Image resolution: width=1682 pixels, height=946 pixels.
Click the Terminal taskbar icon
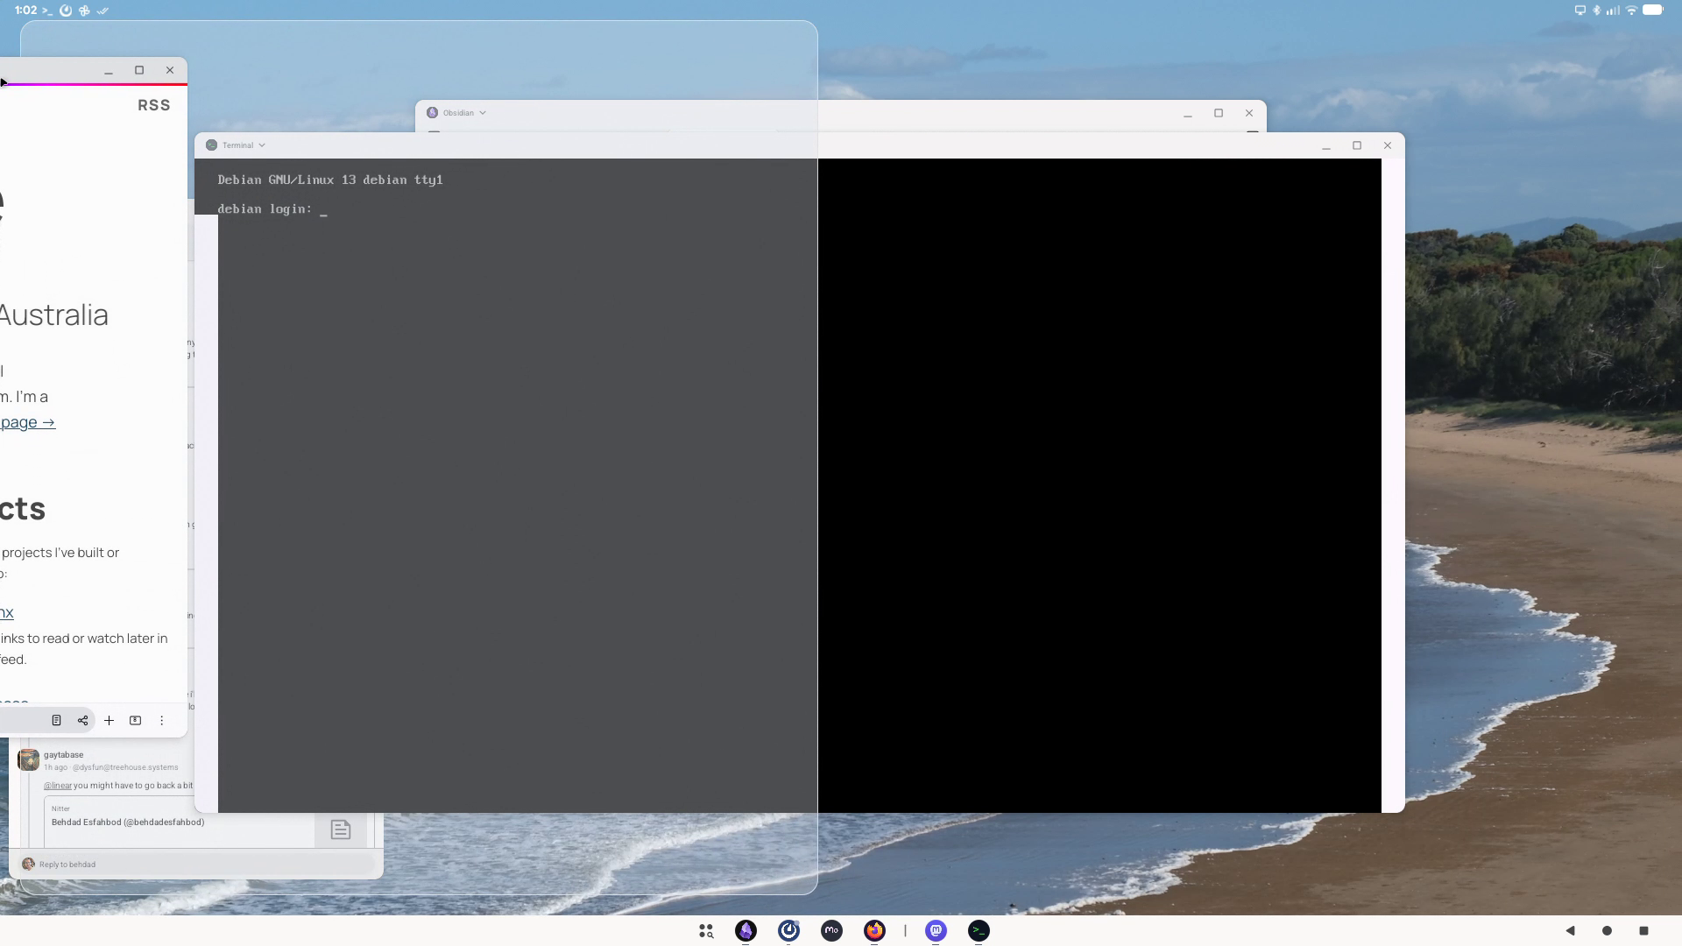pyautogui.click(x=979, y=930)
